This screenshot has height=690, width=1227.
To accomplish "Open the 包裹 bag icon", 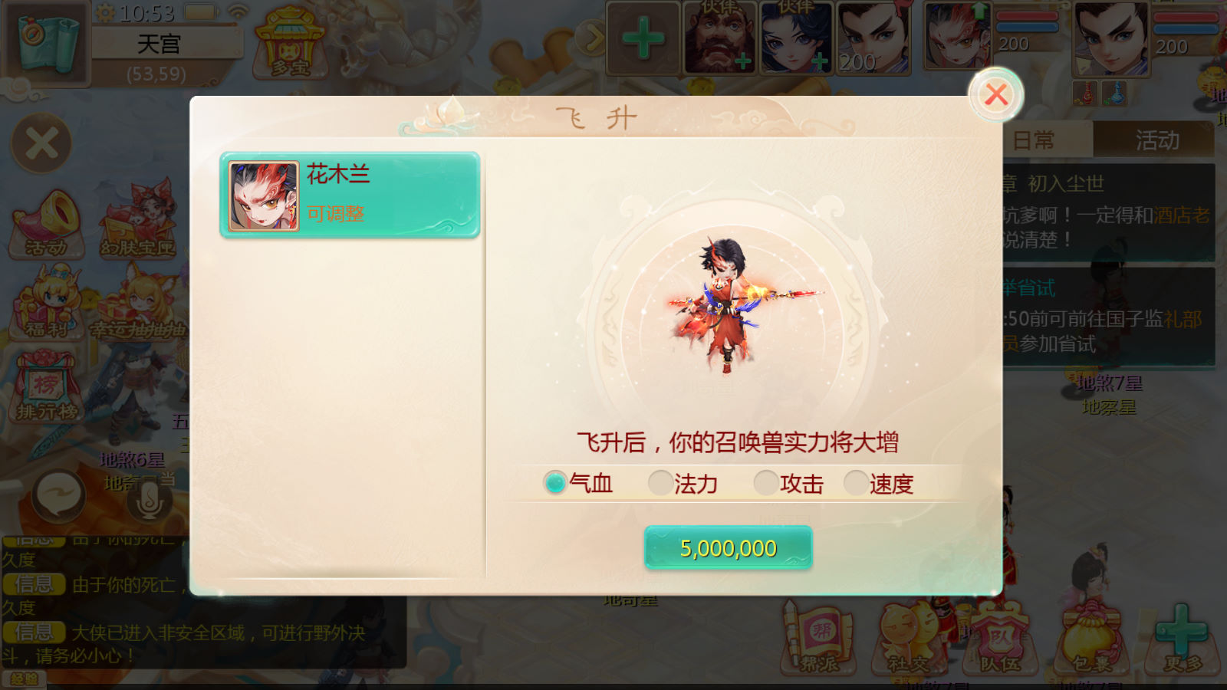I will coord(1091,639).
